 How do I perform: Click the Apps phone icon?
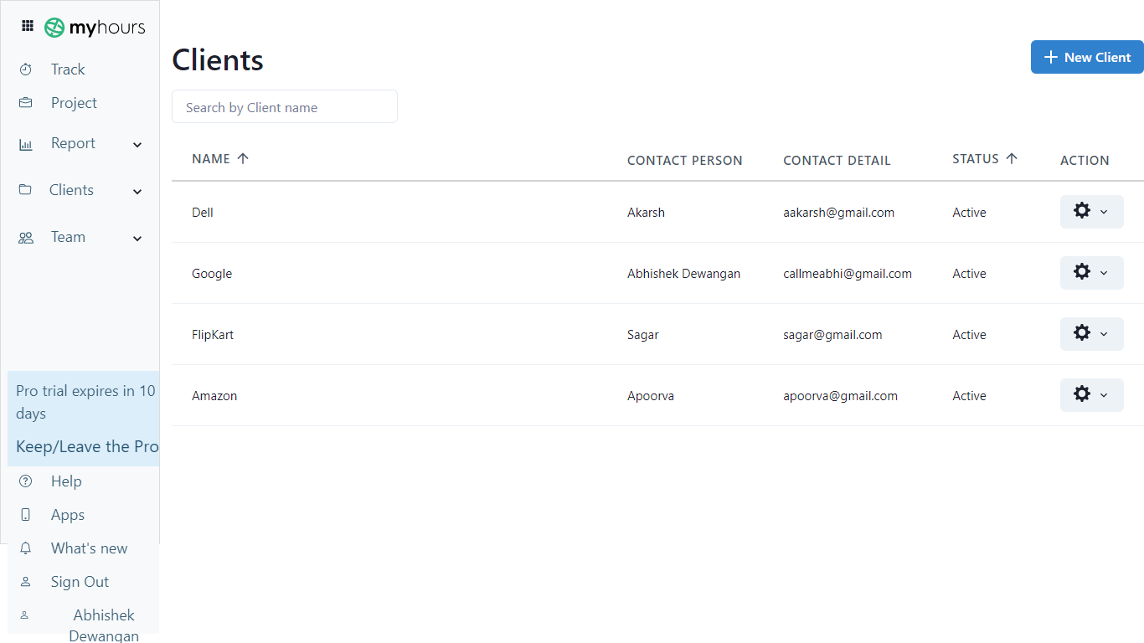26,515
